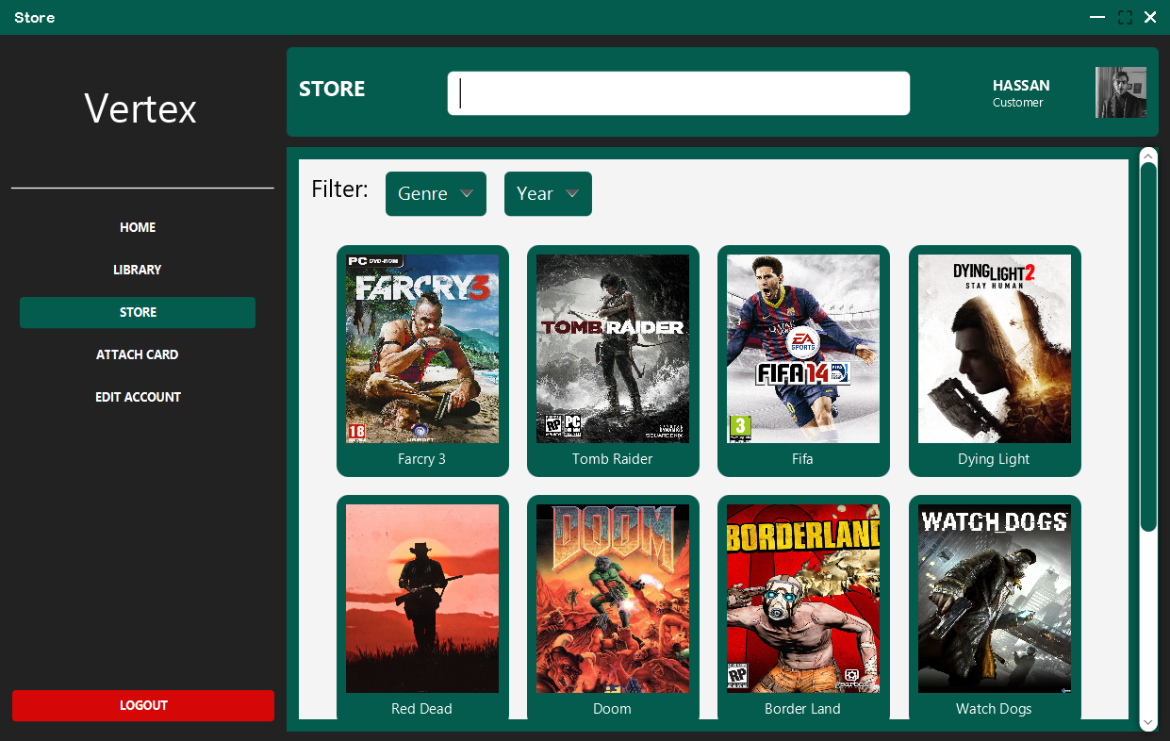Viewport: 1170px width, 741px height.
Task: Open Edit Account settings
Action: (x=138, y=397)
